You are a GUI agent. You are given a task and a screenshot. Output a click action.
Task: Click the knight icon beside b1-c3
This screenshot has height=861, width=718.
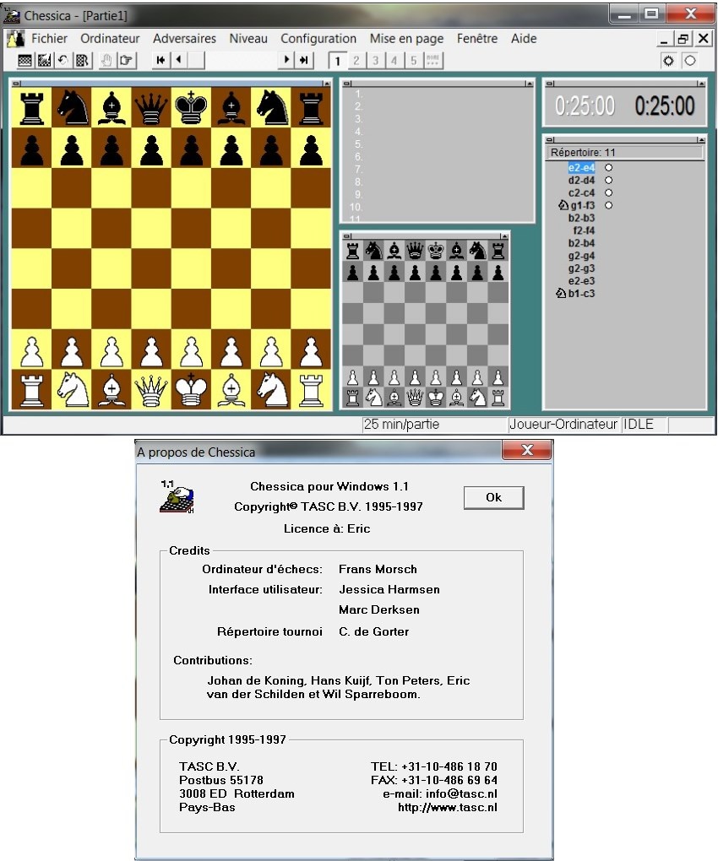(561, 293)
